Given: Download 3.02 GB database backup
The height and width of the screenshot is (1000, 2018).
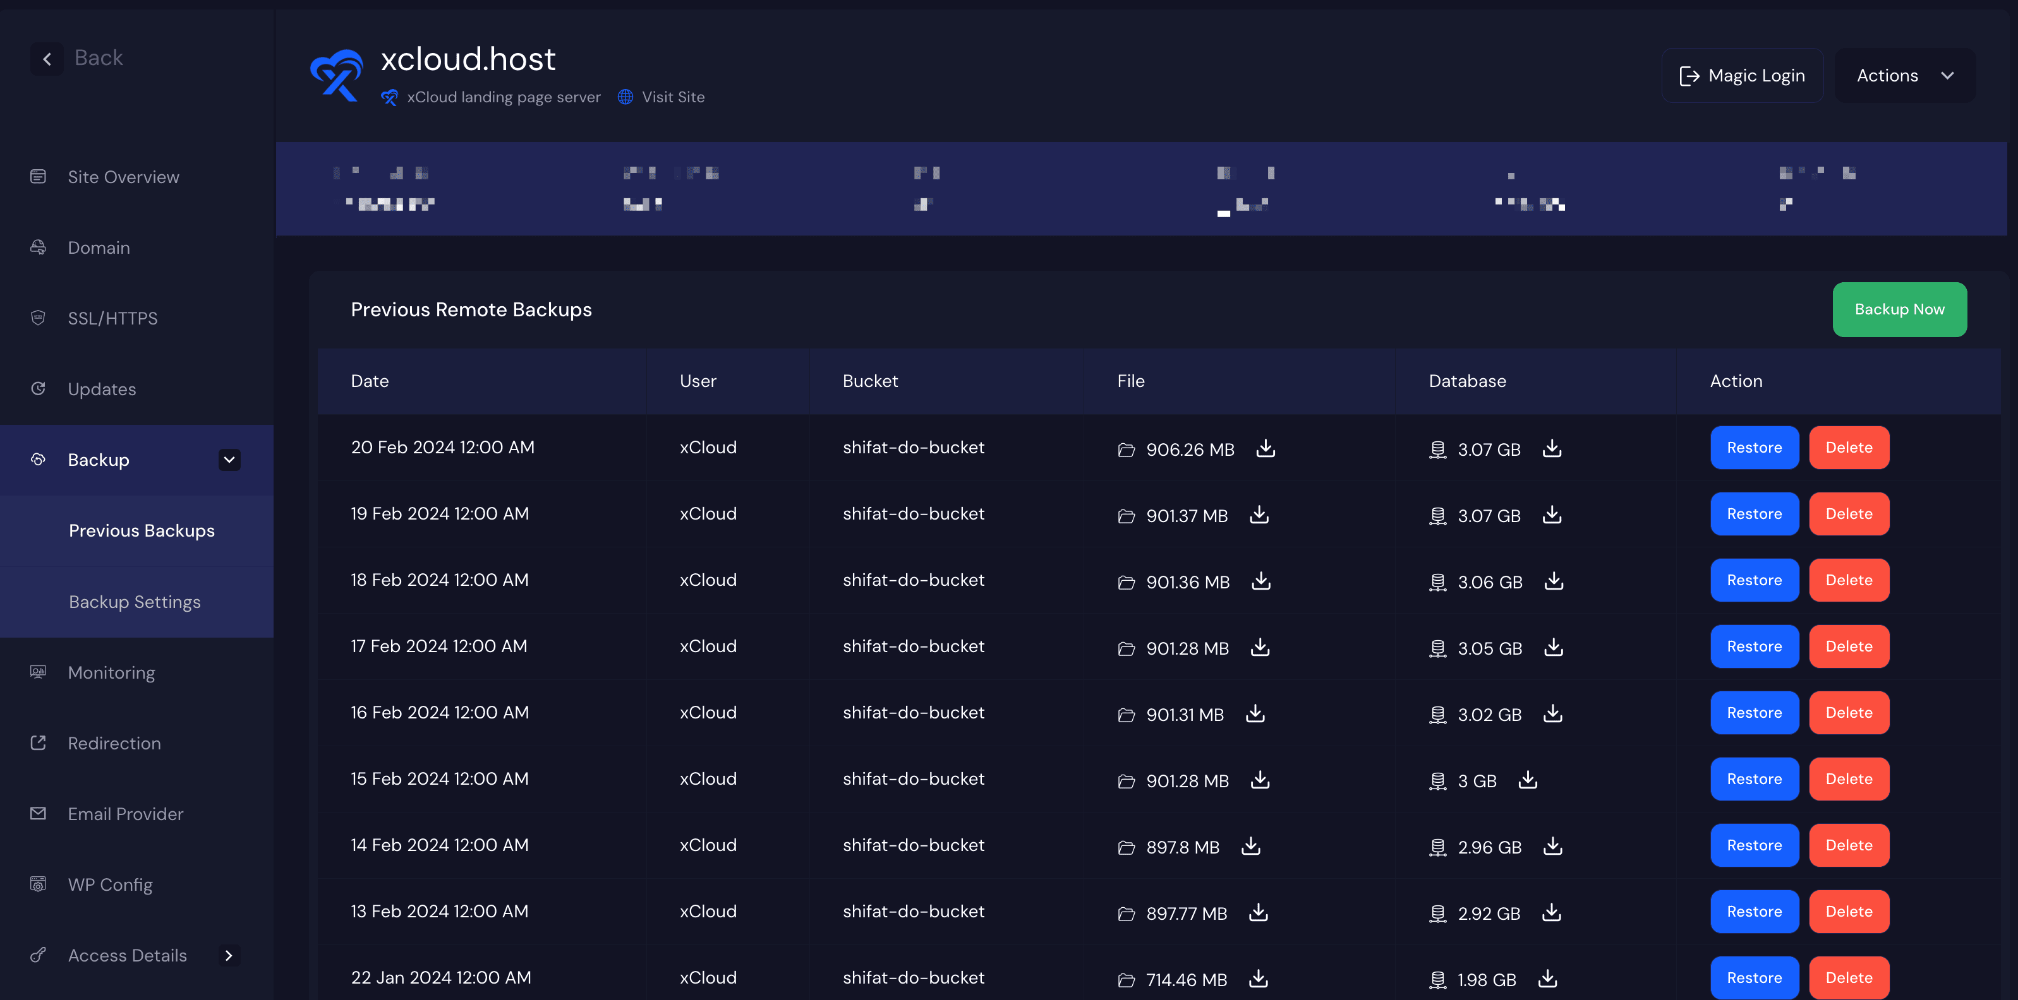Looking at the screenshot, I should 1552,713.
